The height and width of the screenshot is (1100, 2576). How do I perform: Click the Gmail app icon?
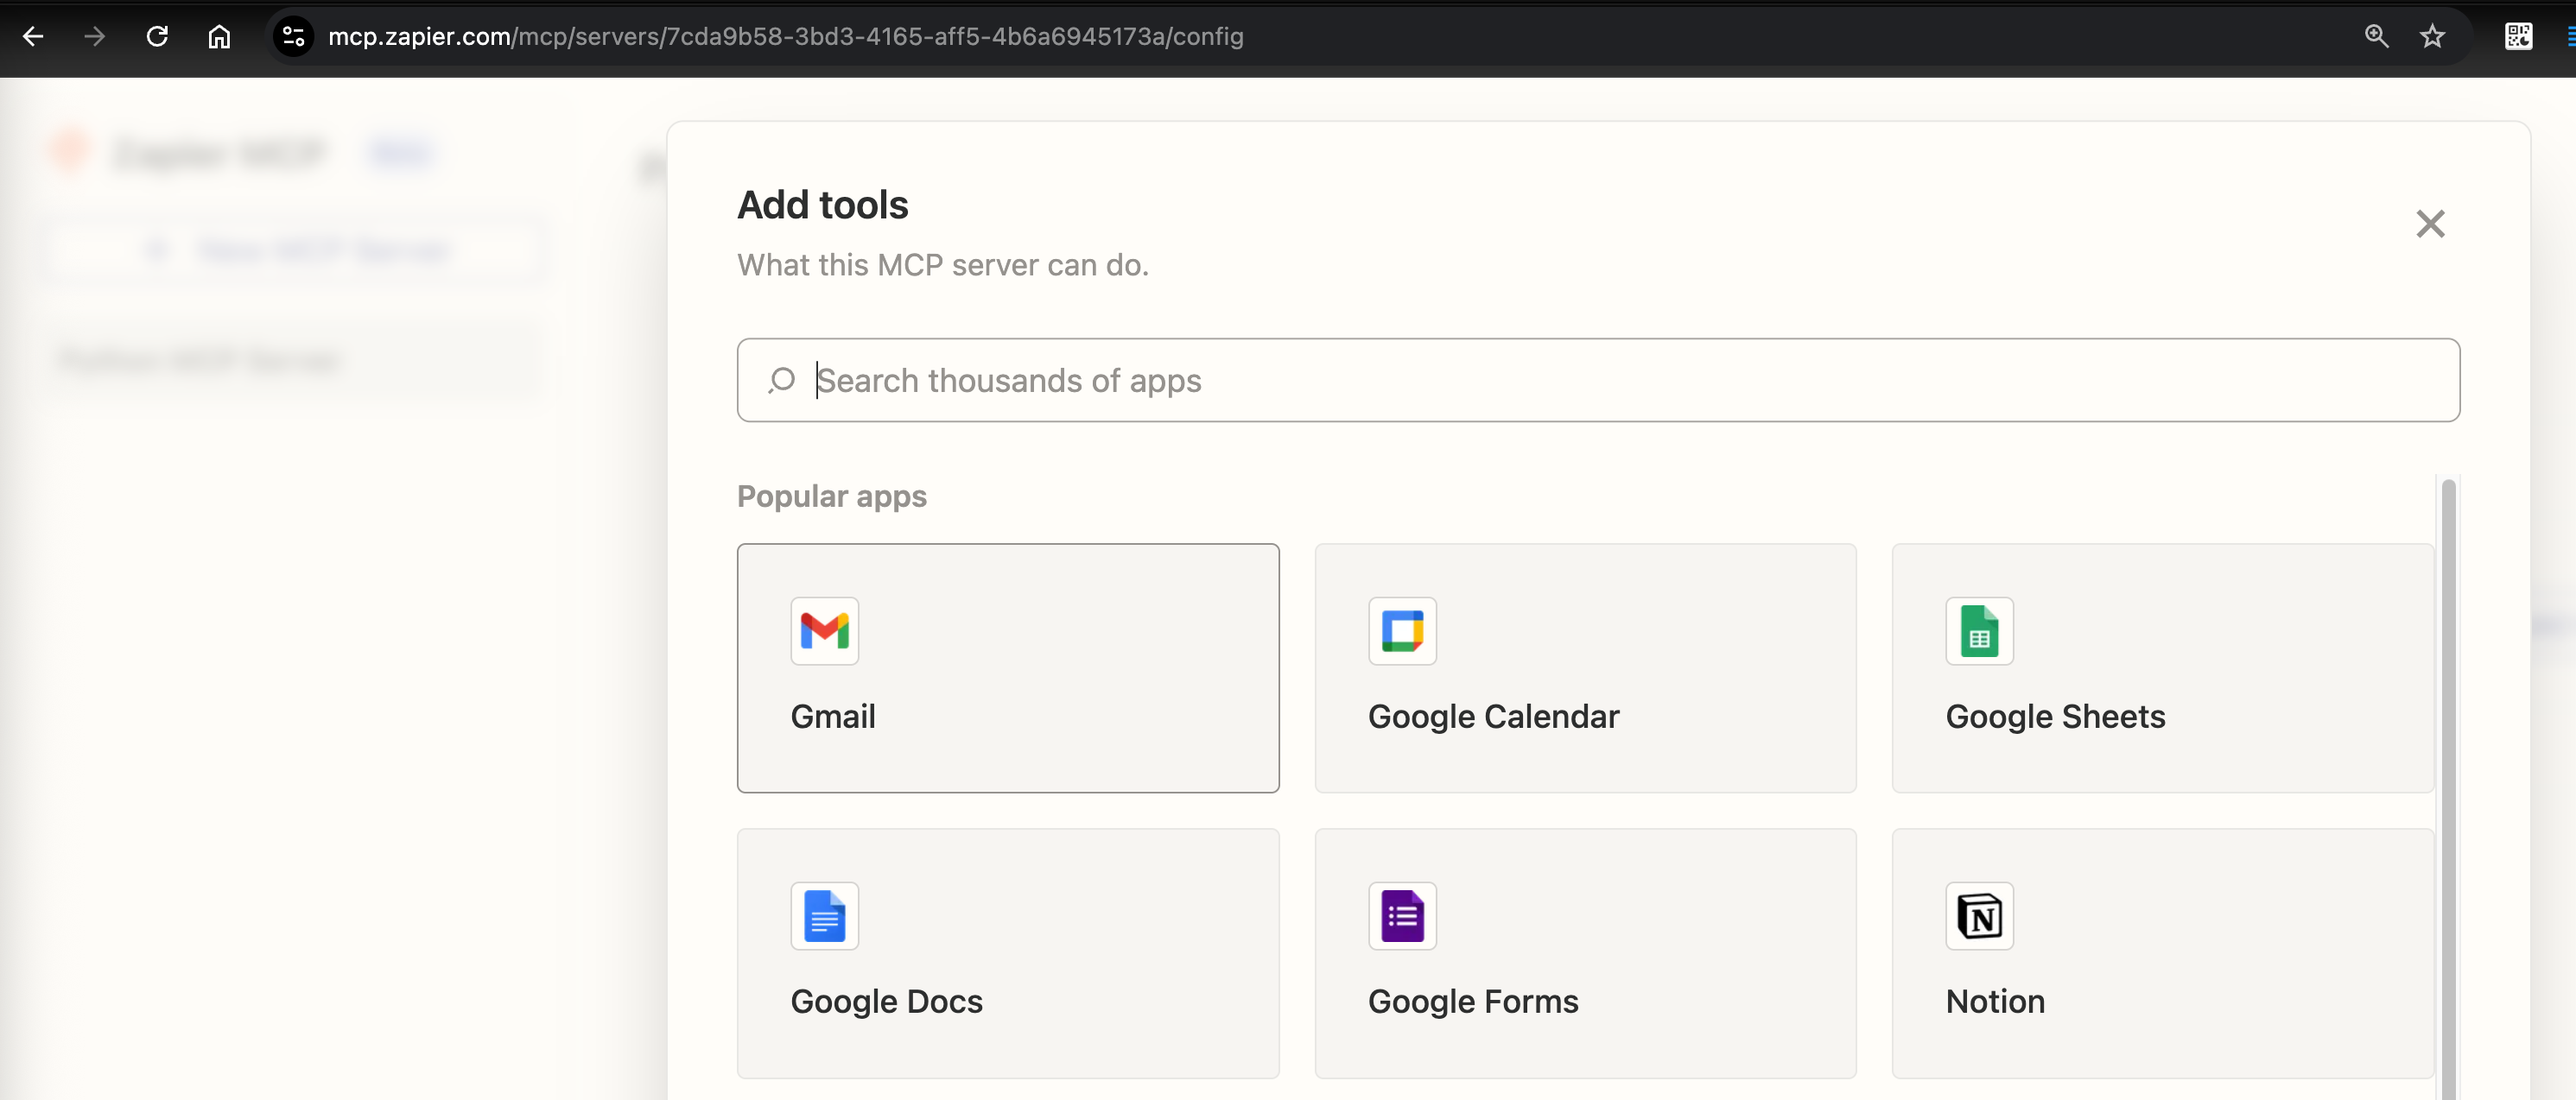[x=824, y=630]
